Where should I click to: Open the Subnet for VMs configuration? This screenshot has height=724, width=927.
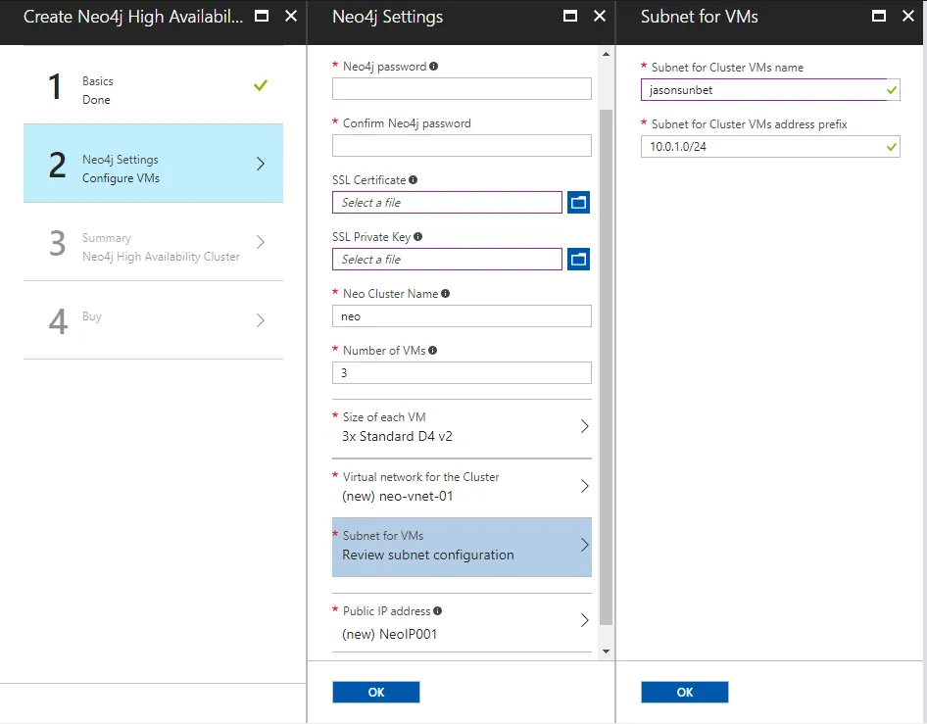[462, 546]
